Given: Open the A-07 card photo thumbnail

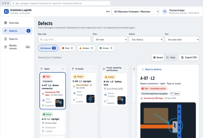Looking at the screenshot, I should 59,103.
